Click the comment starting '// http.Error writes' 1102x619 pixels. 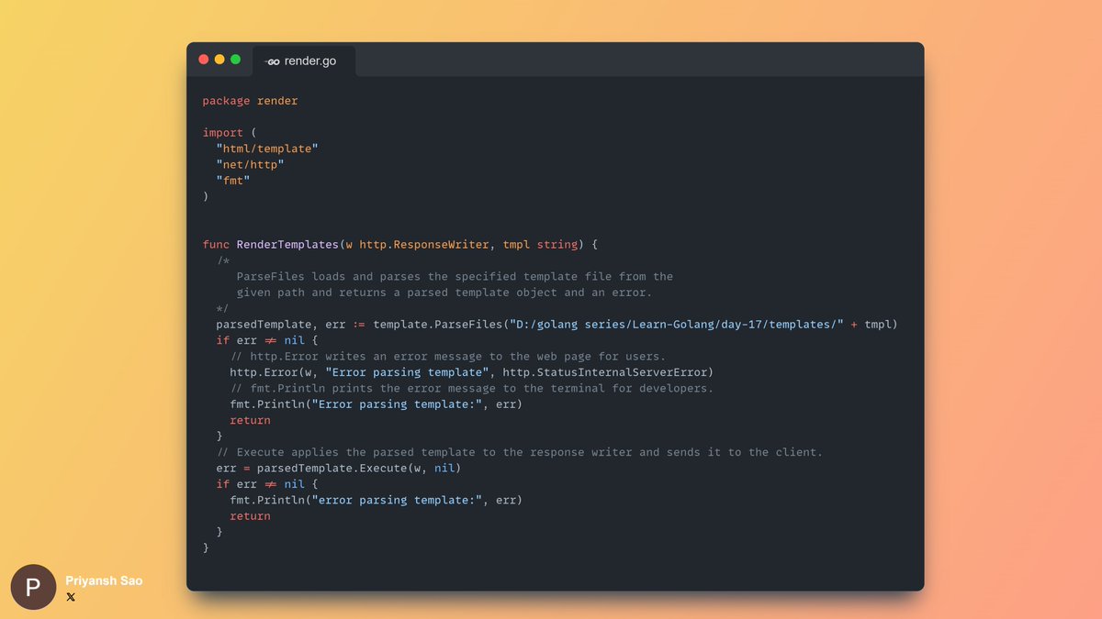[448, 357]
